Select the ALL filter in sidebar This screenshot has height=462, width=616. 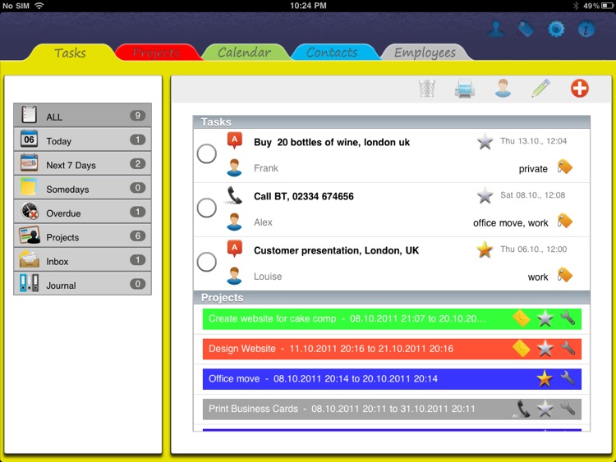click(x=82, y=116)
